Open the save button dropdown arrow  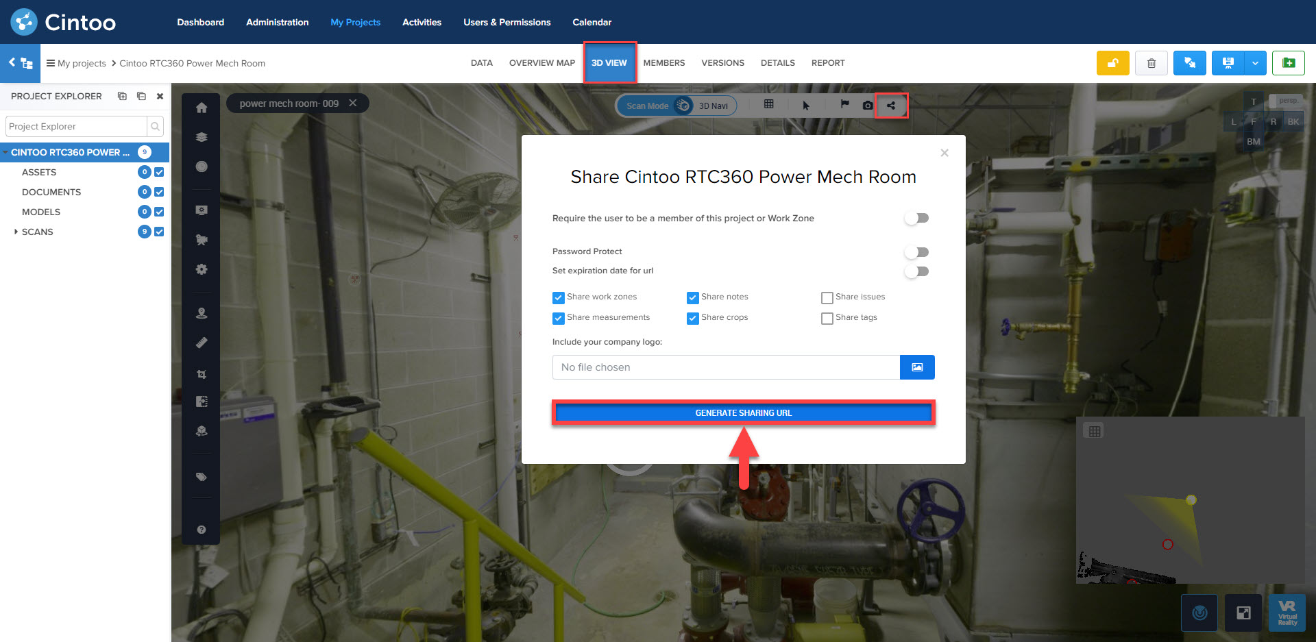coord(1255,63)
